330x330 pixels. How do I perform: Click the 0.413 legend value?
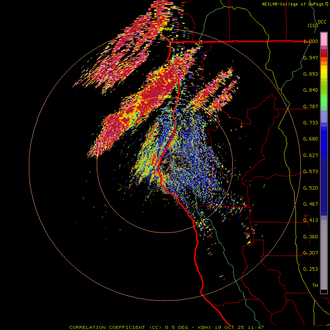311,220
